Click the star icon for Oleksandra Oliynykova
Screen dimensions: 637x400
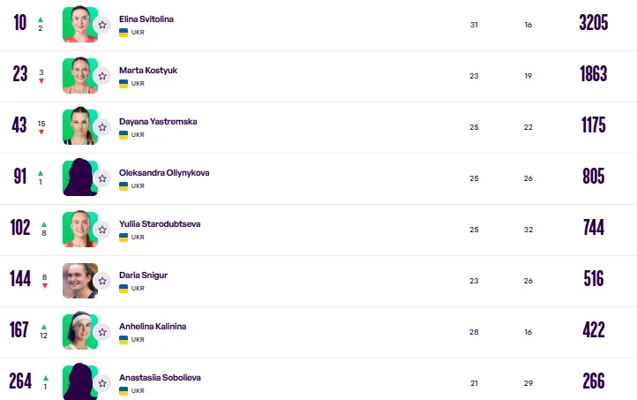pos(102,179)
